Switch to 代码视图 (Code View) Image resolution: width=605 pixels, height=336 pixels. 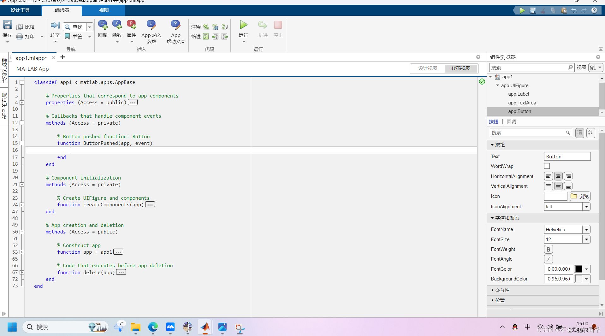click(x=461, y=68)
